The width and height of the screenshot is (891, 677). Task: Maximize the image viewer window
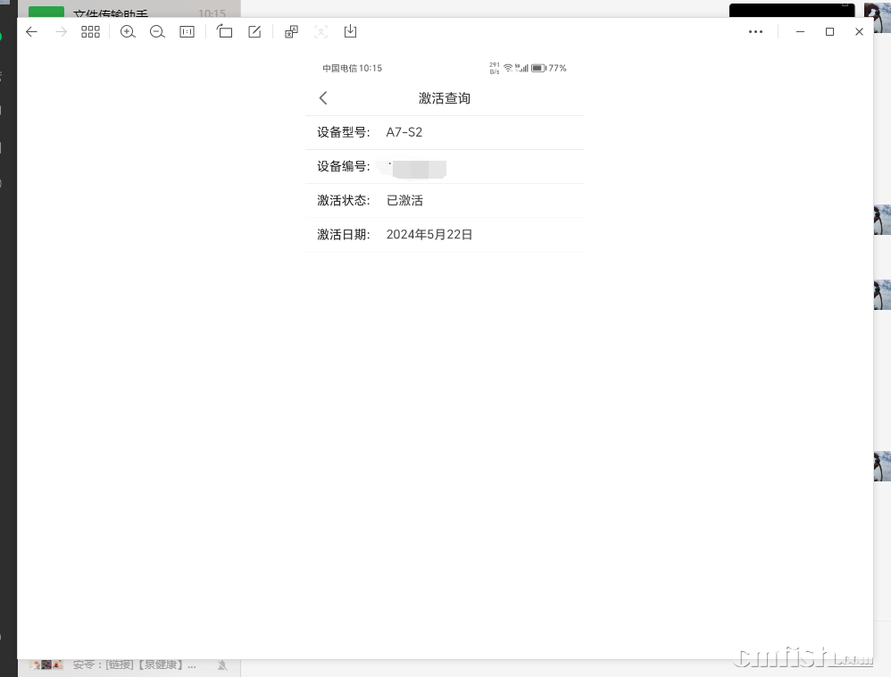point(829,32)
